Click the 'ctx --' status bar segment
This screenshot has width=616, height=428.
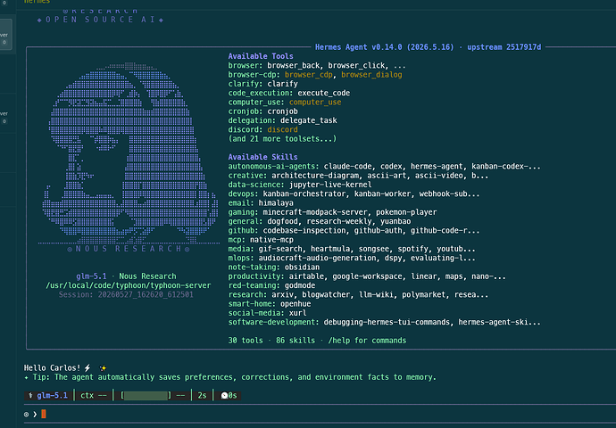point(94,395)
